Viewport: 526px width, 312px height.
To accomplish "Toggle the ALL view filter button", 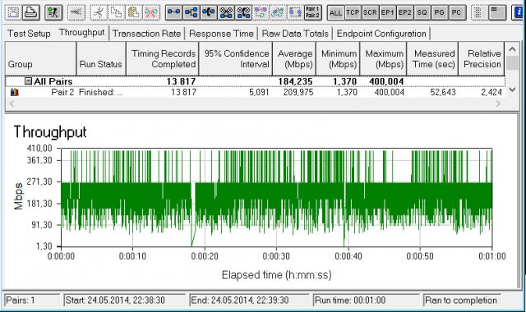I will 335,13.
